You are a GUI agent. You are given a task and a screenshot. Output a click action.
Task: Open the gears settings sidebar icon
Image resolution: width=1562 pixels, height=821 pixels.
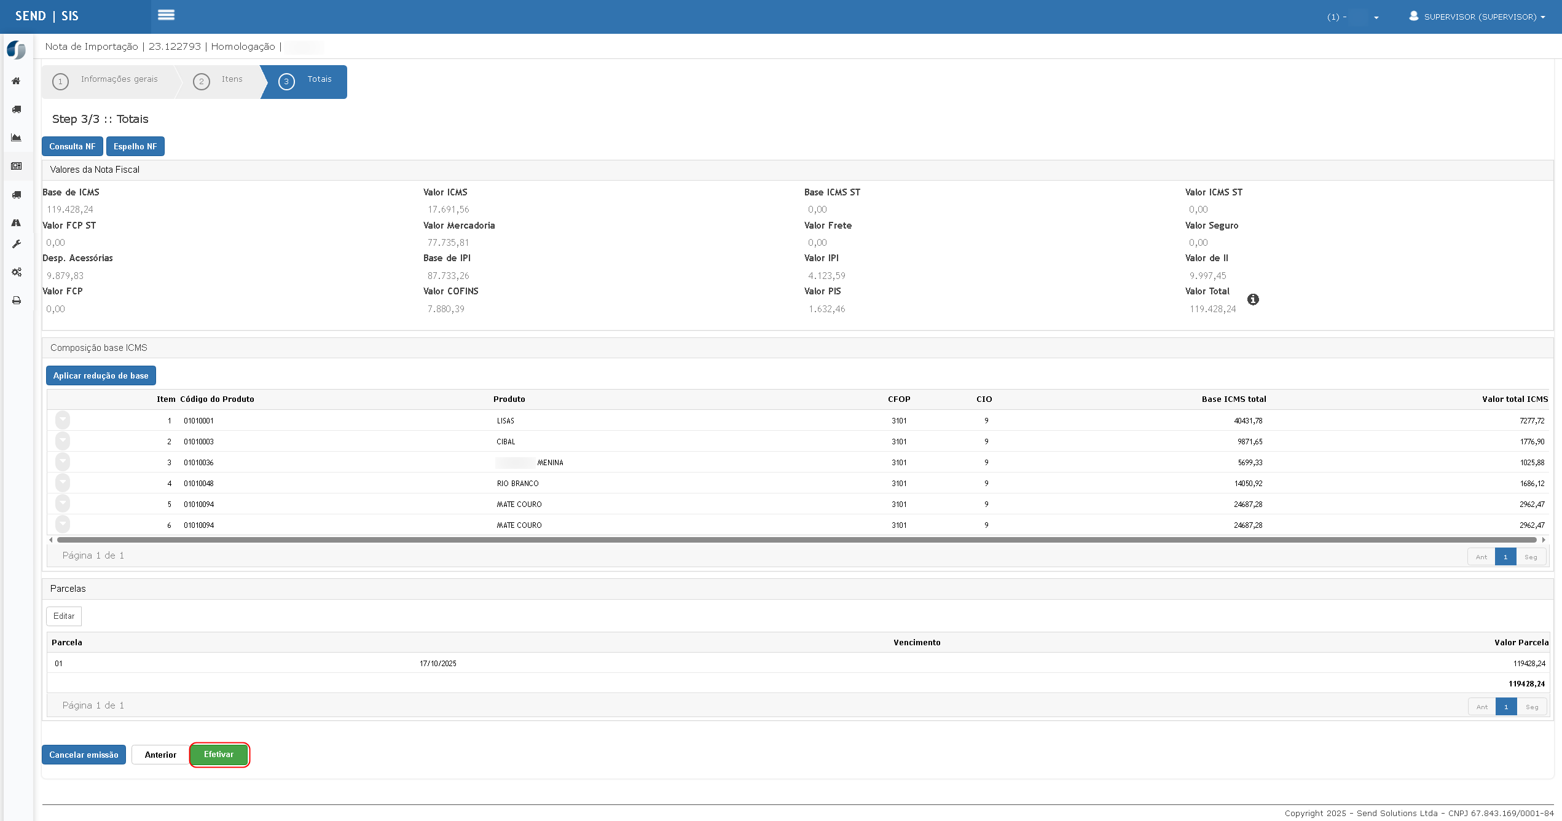(x=17, y=272)
